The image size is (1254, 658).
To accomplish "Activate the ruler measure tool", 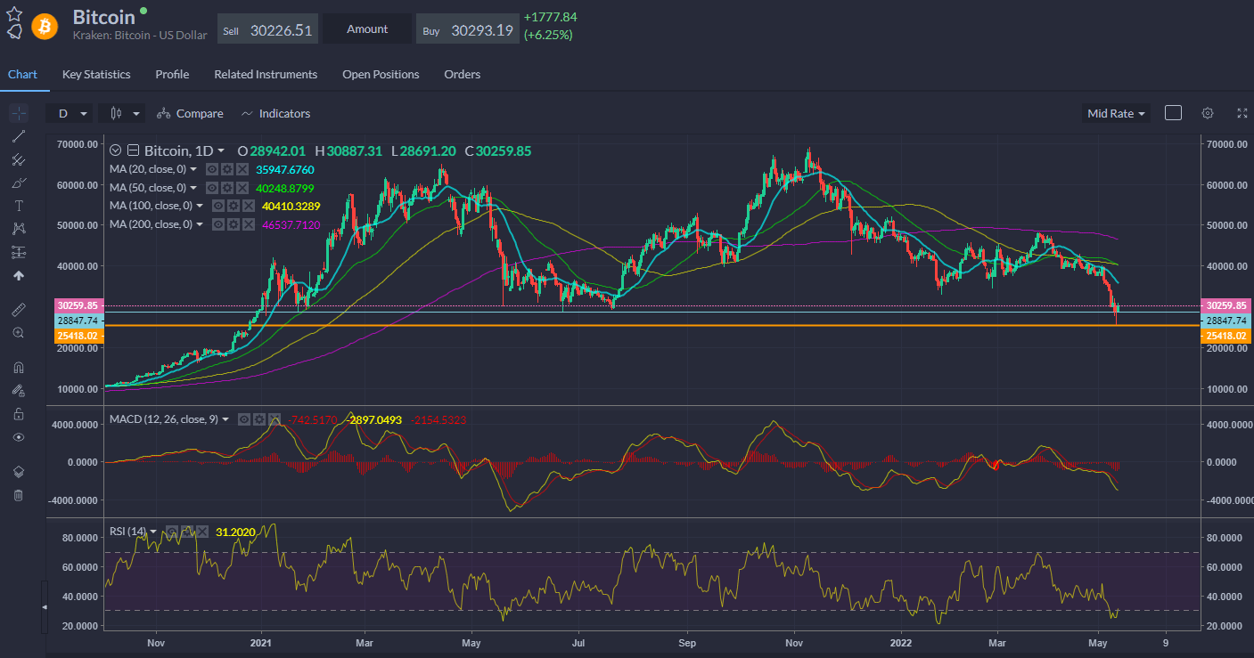I will [18, 309].
